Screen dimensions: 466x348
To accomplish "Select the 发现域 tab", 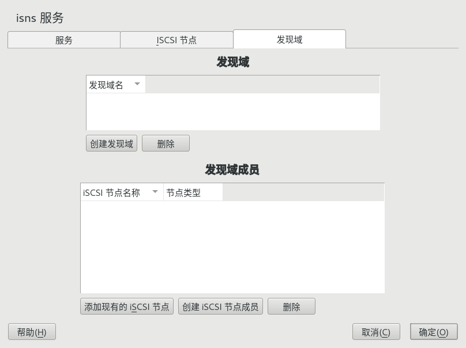I will pyautogui.click(x=290, y=40).
